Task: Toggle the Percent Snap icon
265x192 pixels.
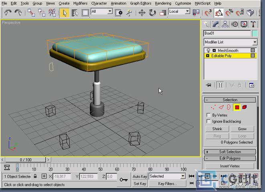Action: point(229,13)
